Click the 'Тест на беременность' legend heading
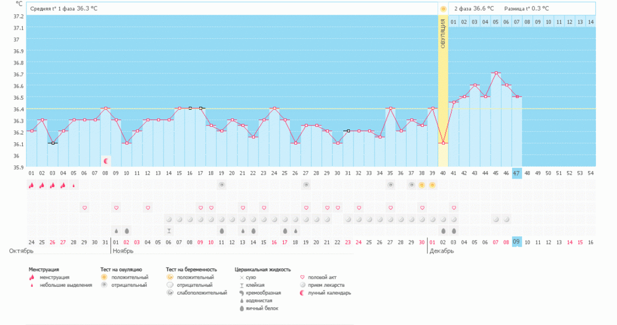617x325 pixels. coord(191,270)
